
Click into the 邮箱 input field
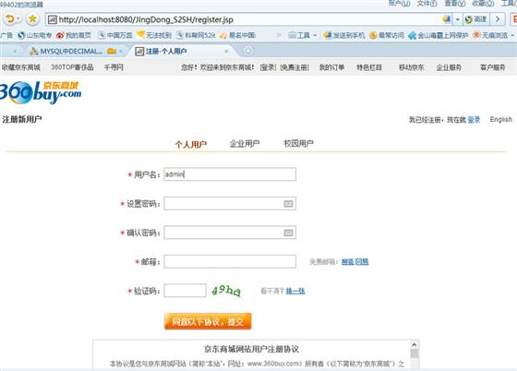pos(230,261)
